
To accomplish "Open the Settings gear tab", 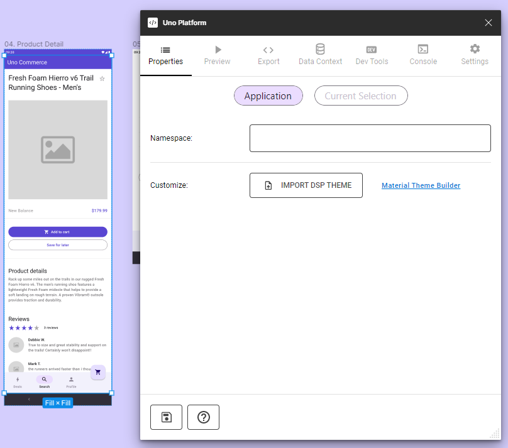I will coord(475,55).
